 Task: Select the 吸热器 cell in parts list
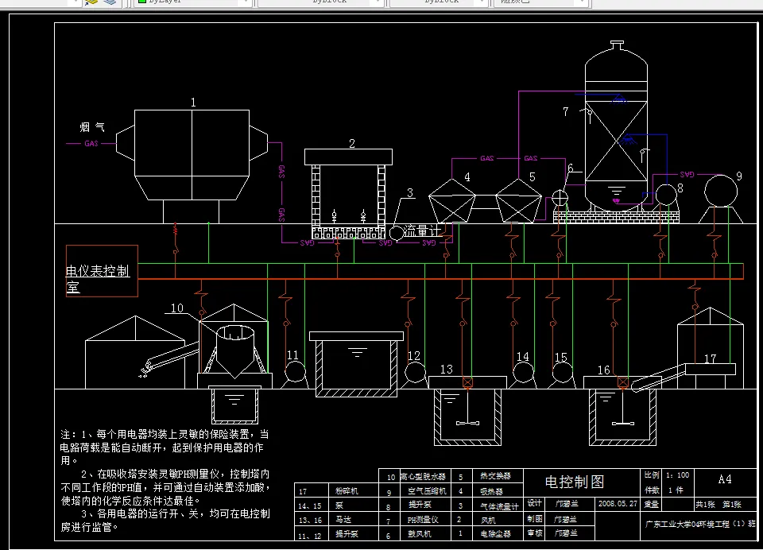(x=491, y=492)
